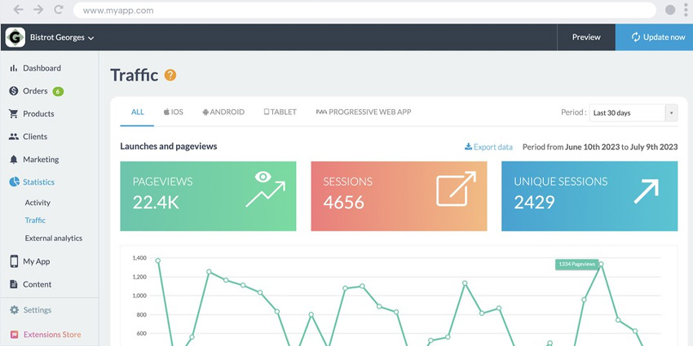
Task: Click the Products shopping cart icon
Action: pyautogui.click(x=14, y=114)
